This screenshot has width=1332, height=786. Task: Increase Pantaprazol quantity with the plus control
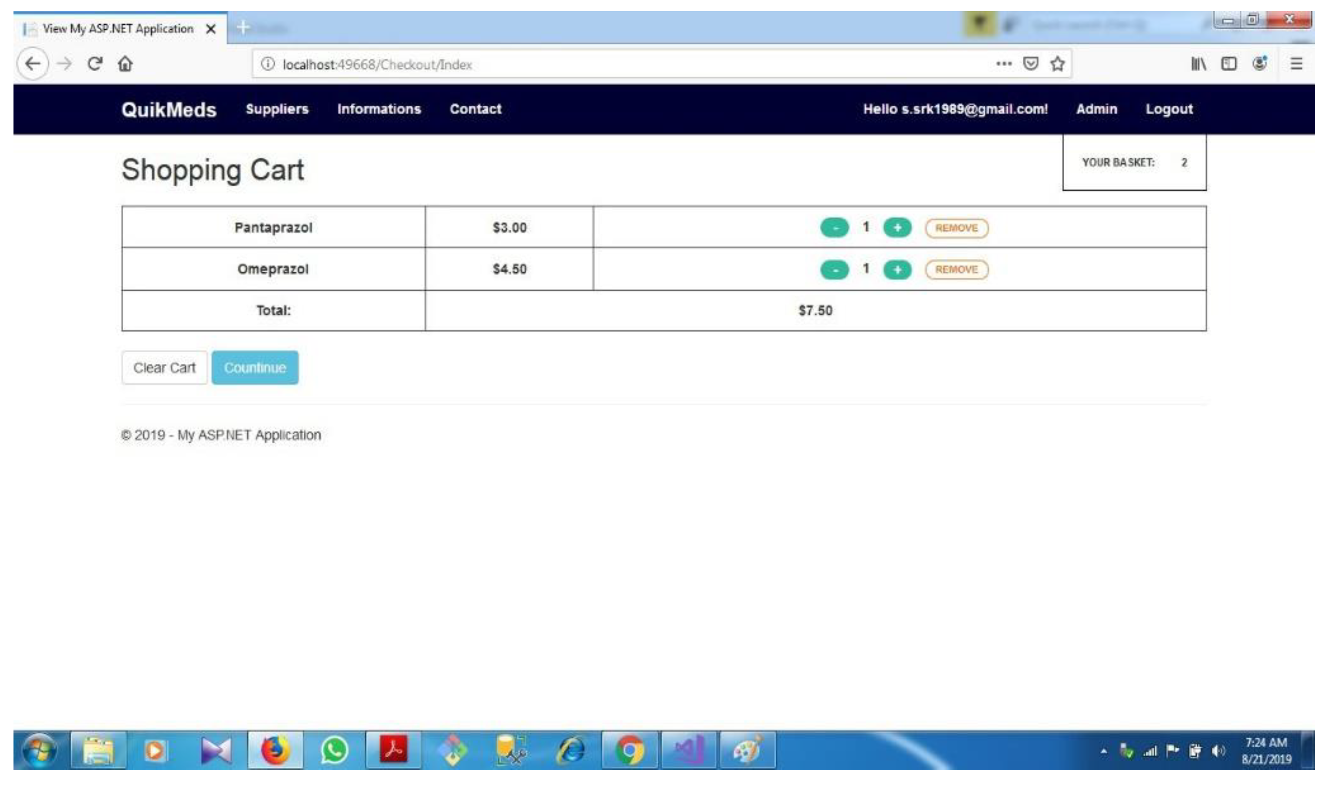[x=897, y=228]
